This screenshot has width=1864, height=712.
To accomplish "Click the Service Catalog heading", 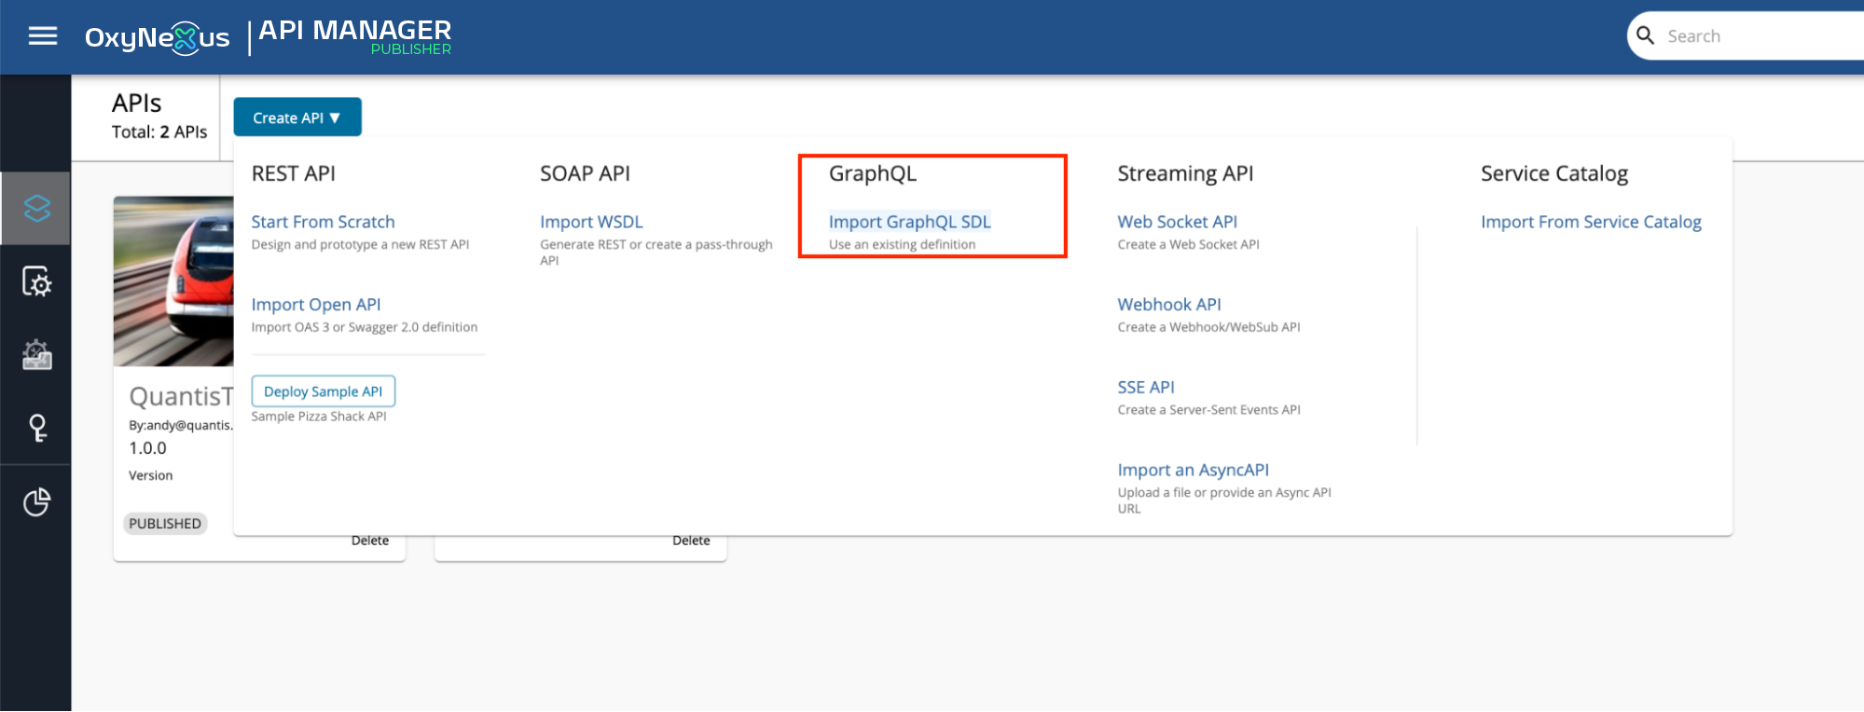I will [x=1554, y=173].
